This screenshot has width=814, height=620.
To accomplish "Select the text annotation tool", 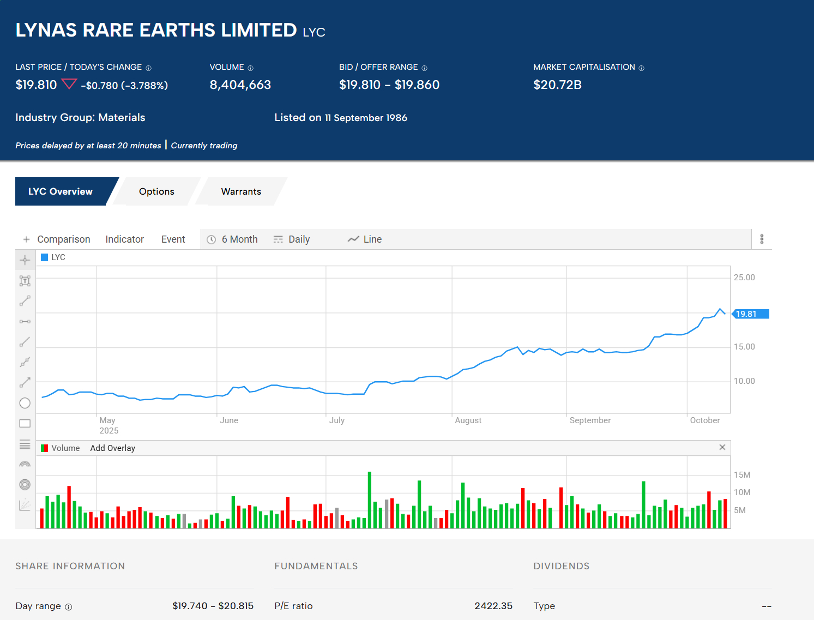I will (25, 281).
